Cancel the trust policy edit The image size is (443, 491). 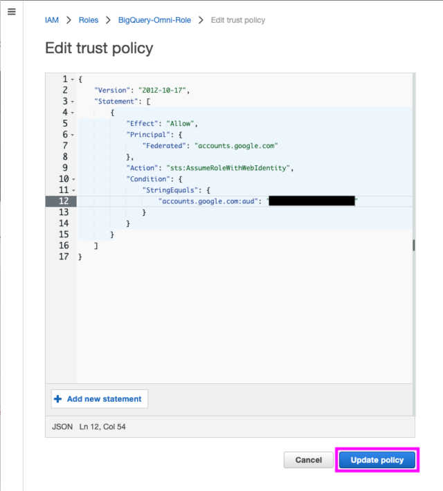pyautogui.click(x=309, y=460)
